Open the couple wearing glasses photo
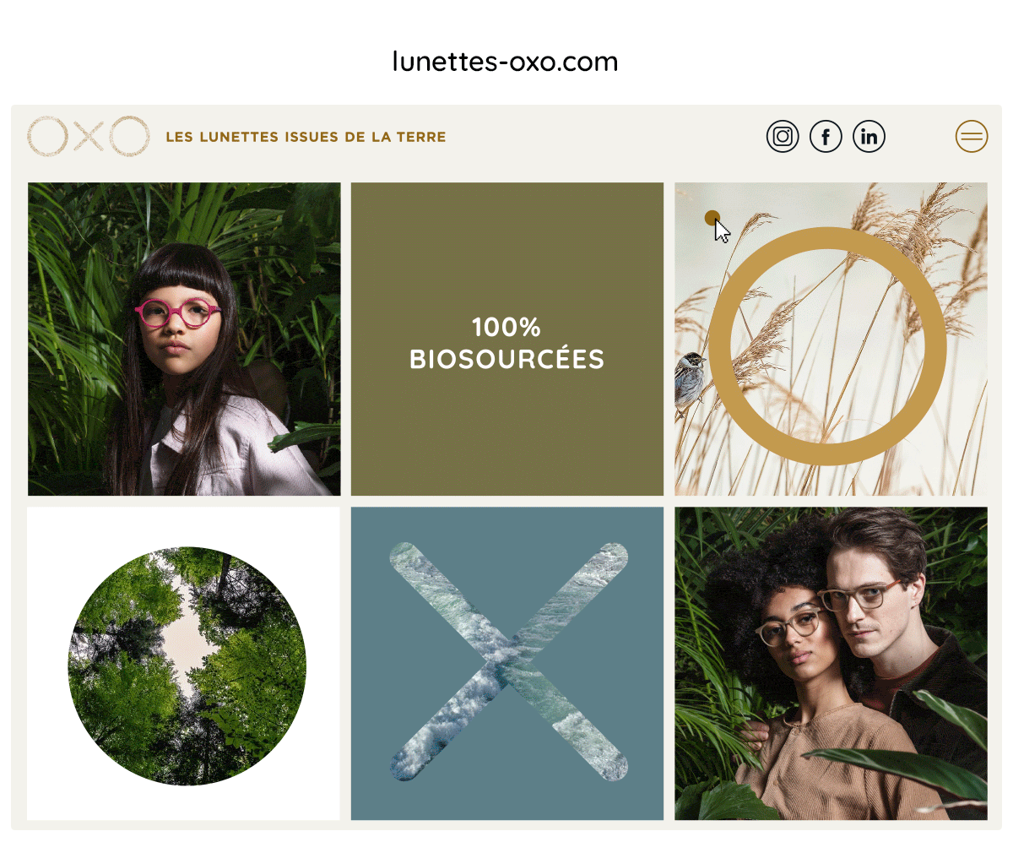Screen dimensions: 1013x842 (831, 663)
